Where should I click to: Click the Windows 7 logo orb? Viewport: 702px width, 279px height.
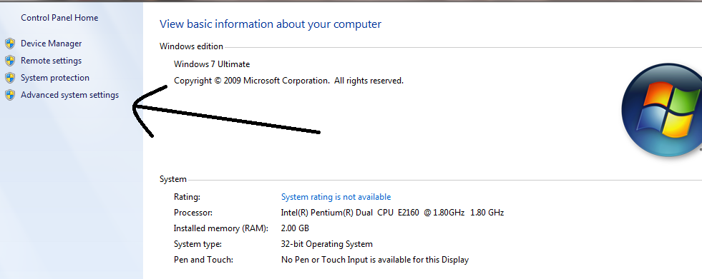click(662, 110)
